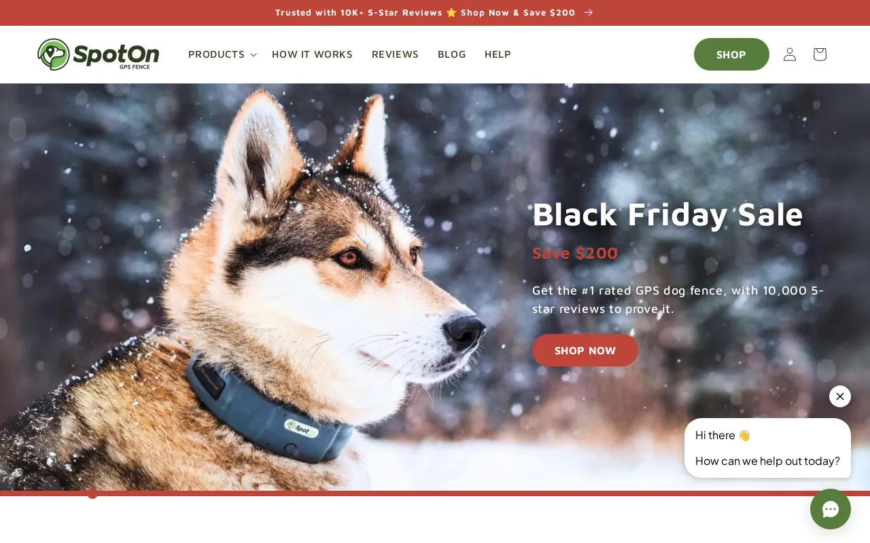Click the green Shop button
The height and width of the screenshot is (543, 870).
[x=731, y=54]
